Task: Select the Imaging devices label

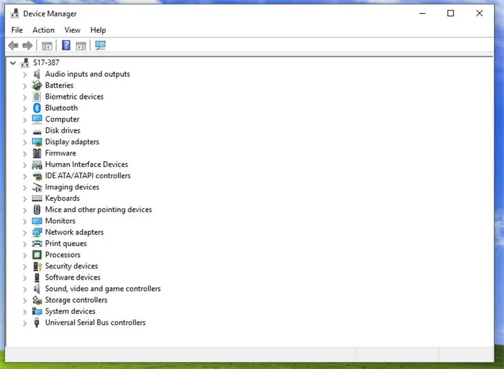Action: click(x=72, y=187)
